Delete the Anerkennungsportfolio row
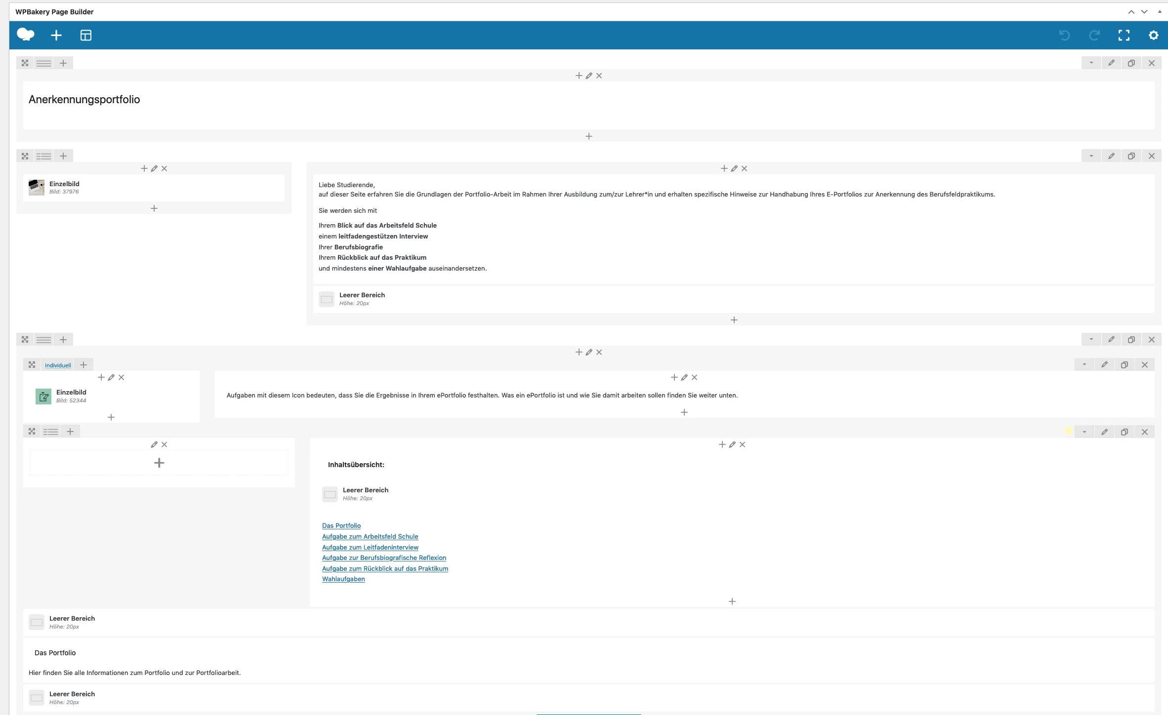This screenshot has height=715, width=1168. tap(1152, 63)
